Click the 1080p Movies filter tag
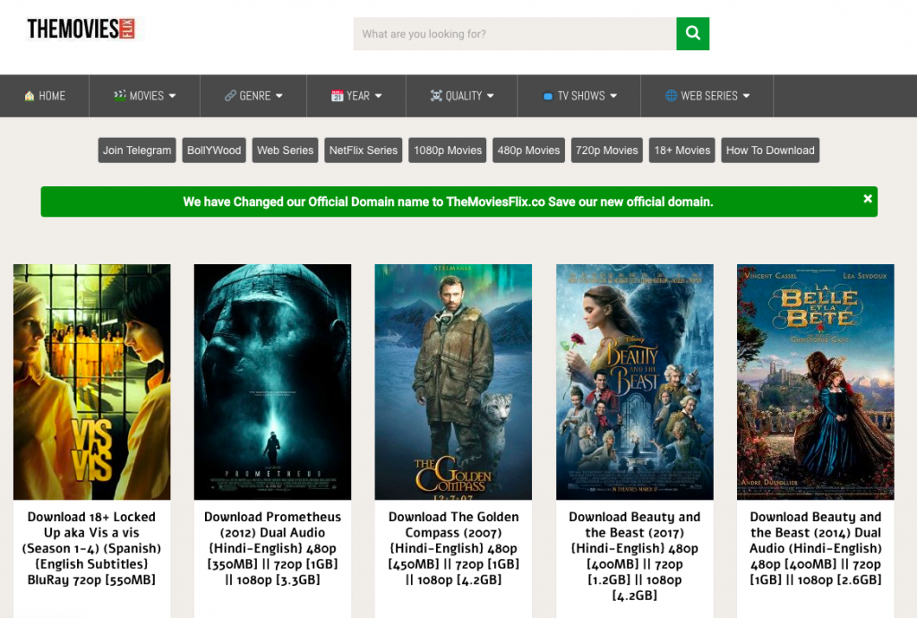The image size is (917, 618). (447, 150)
